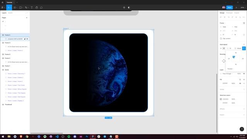Image resolution: width=247 pixels, height=139 pixels.
Task: Select the Frame 5 layer
Action: [15, 35]
